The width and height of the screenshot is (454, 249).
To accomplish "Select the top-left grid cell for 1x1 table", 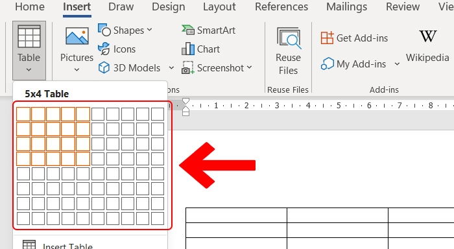I will click(23, 114).
